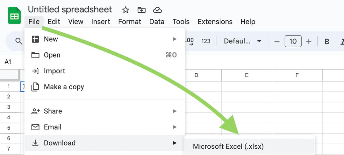Click cell F3
This screenshot has width=344, height=155.
(x=297, y=107)
